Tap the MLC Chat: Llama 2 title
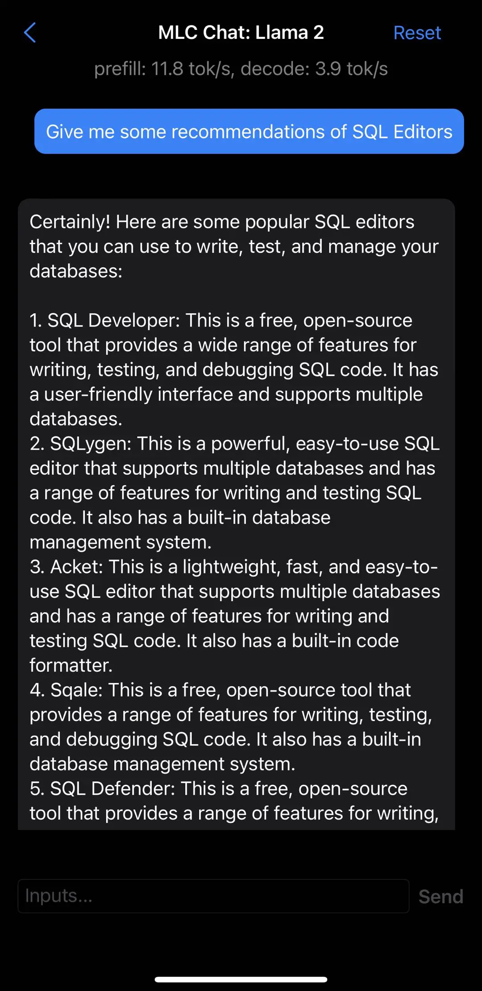The image size is (482, 991). [x=241, y=33]
